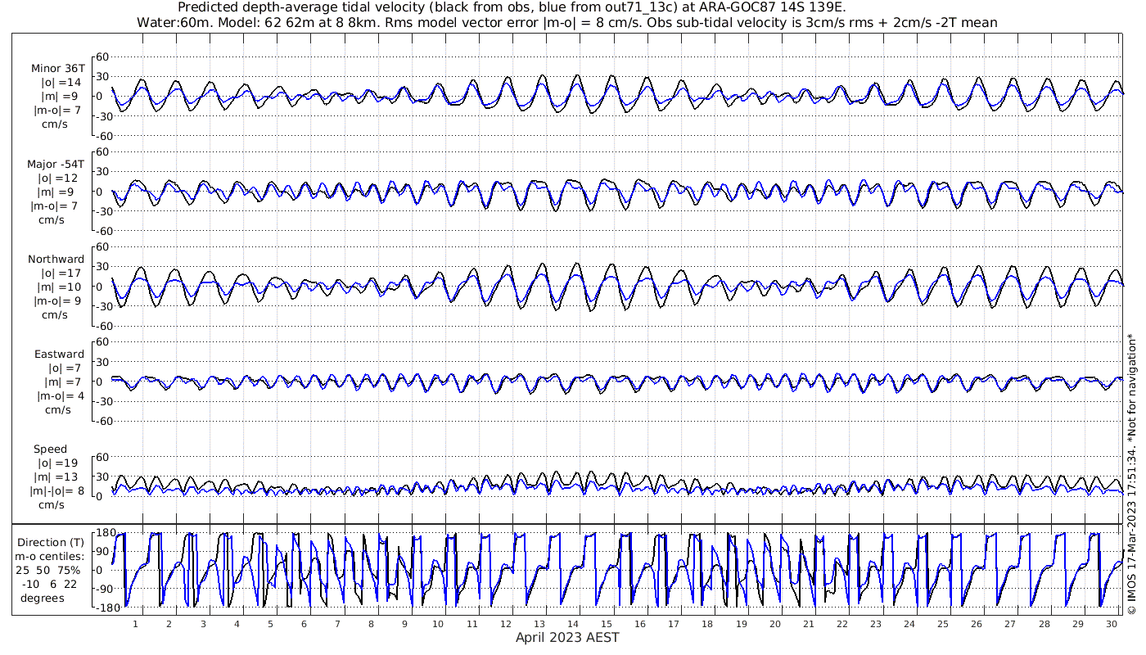The height and width of the screenshot is (655, 1146).
Task: Click the '30' tick of Speed panel
Action: click(103, 477)
